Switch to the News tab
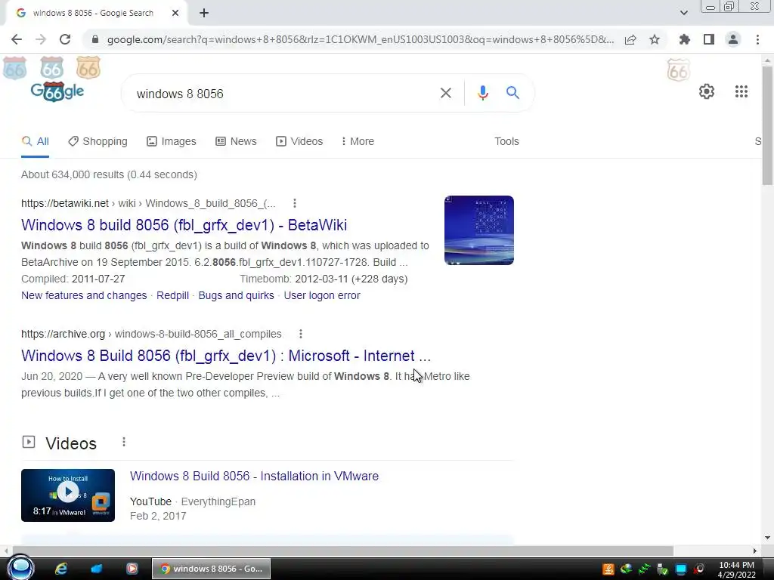 pyautogui.click(x=236, y=141)
